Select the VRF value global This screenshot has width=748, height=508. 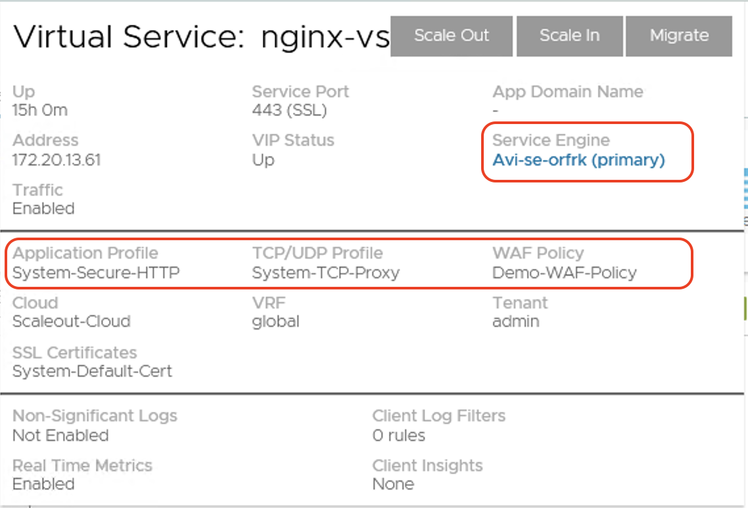pos(275,322)
